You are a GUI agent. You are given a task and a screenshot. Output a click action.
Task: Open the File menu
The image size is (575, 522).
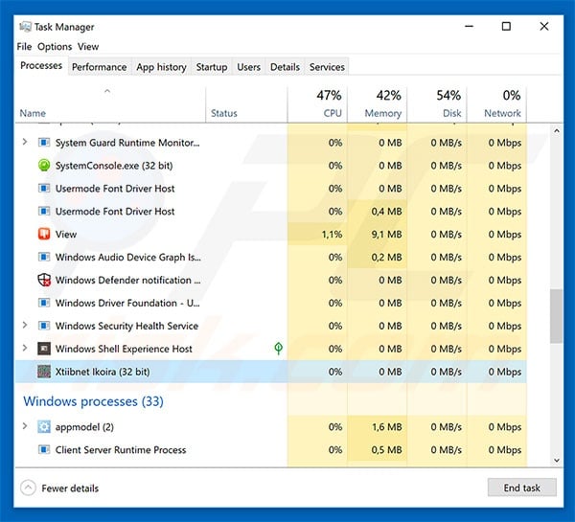24,47
